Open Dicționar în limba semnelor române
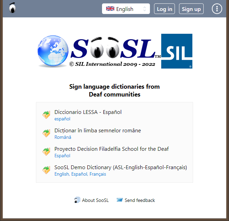Viewport: 229px width, 221px height. 98,131
